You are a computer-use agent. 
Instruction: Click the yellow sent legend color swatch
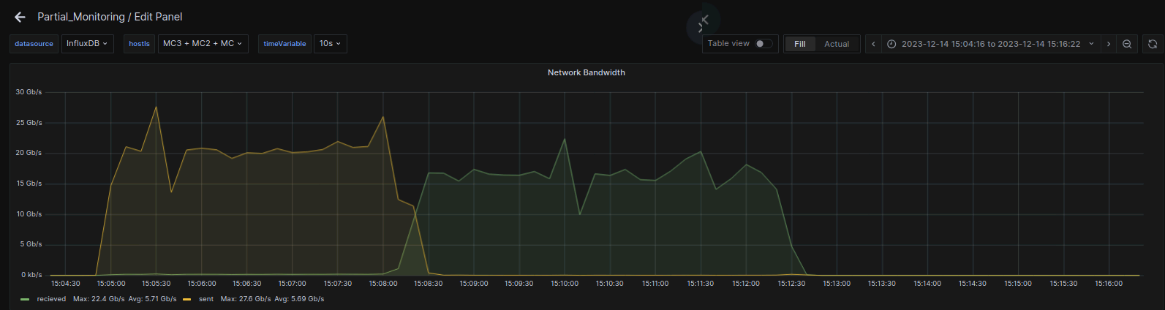187,299
